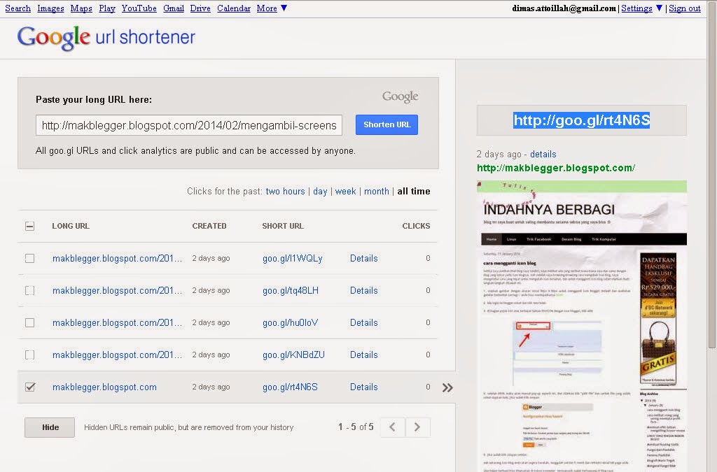
Task: Click details link in right preview panel
Action: 543,155
